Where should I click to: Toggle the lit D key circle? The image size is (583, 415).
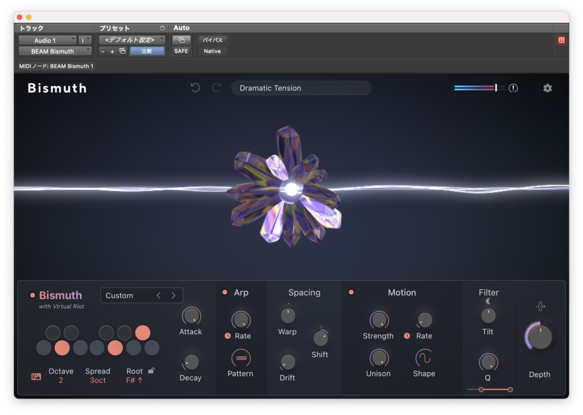(x=62, y=348)
